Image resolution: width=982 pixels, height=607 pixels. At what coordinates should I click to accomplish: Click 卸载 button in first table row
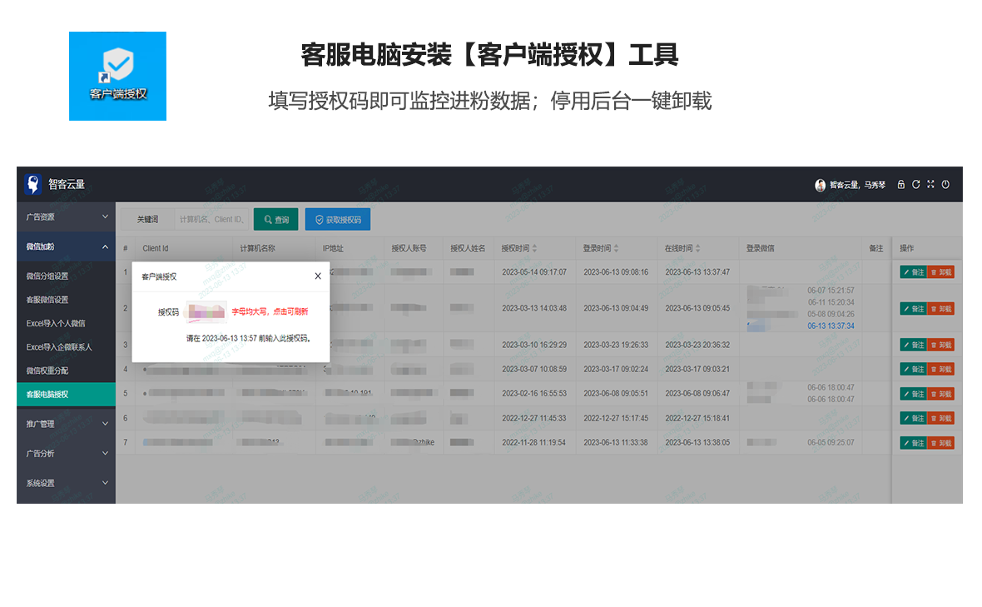[x=941, y=272]
